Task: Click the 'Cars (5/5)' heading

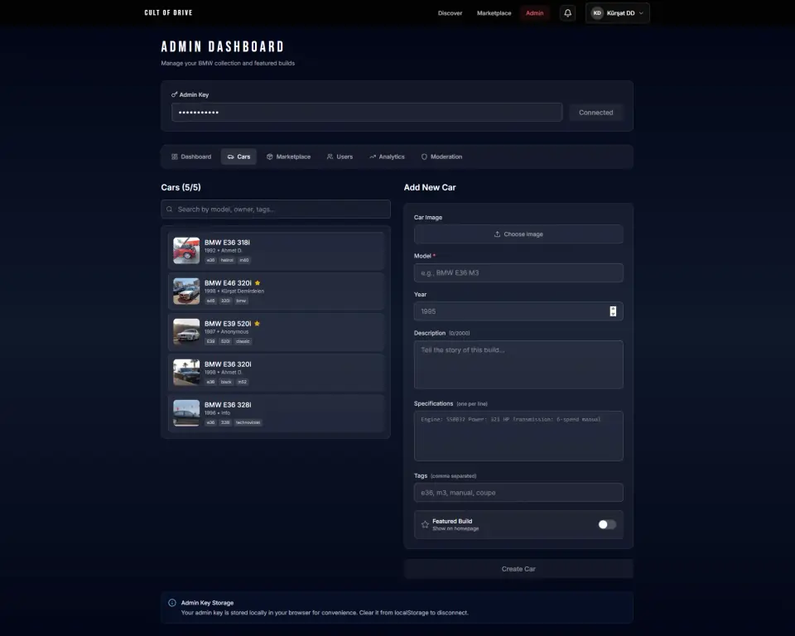Action: pyautogui.click(x=181, y=187)
